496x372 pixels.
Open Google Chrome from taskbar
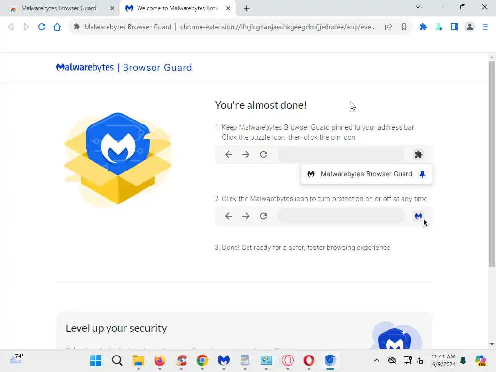pyautogui.click(x=202, y=360)
